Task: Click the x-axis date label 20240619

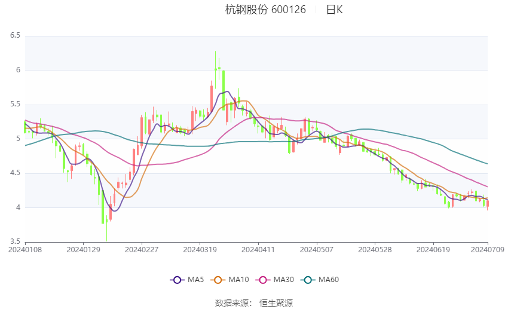Action: pyautogui.click(x=433, y=250)
